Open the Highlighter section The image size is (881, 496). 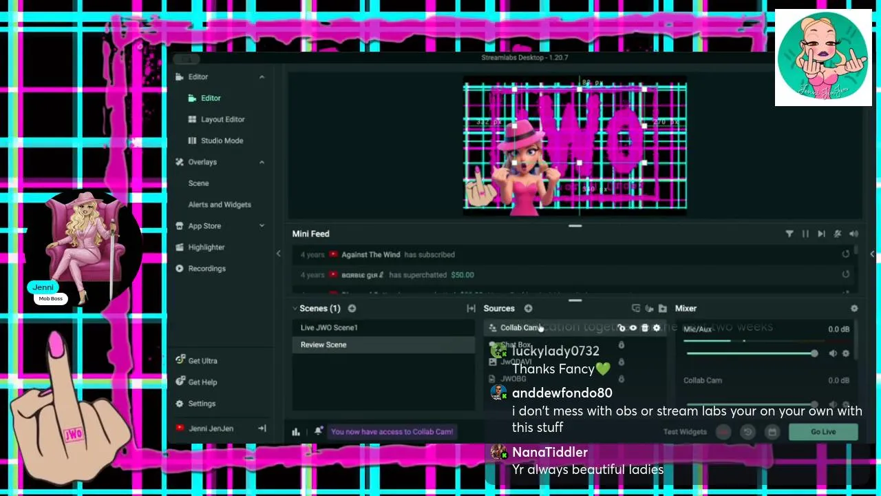[200, 247]
